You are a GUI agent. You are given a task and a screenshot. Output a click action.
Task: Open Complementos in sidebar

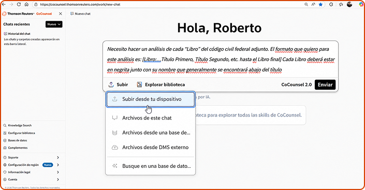(x=16, y=148)
